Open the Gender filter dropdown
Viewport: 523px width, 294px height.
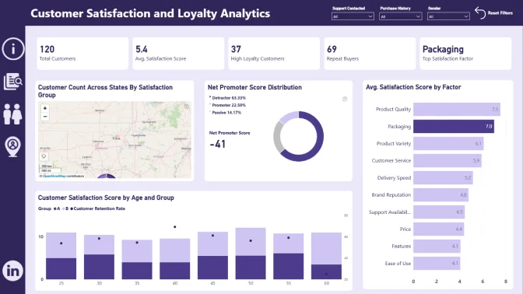(448, 16)
